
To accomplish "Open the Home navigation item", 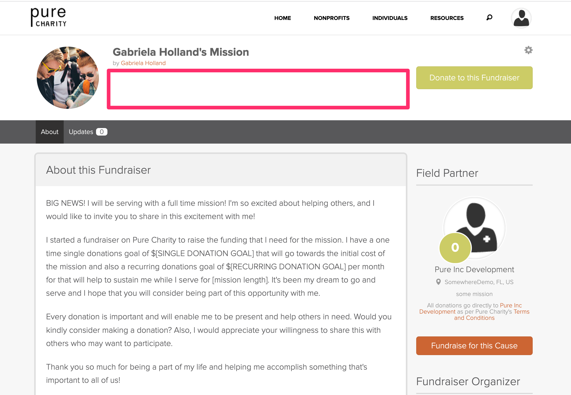I will pos(282,18).
